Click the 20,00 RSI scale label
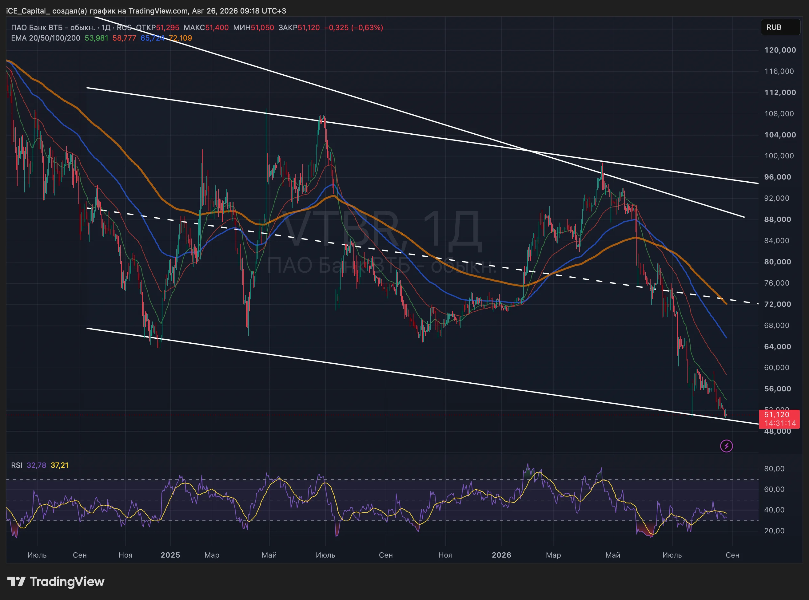The image size is (809, 600). coord(774,531)
